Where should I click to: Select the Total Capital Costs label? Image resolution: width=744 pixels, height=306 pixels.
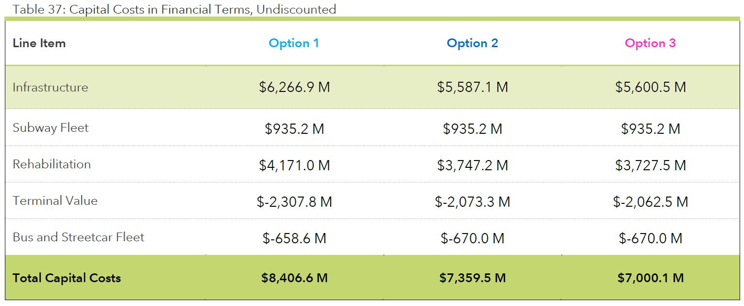pyautogui.click(x=67, y=278)
